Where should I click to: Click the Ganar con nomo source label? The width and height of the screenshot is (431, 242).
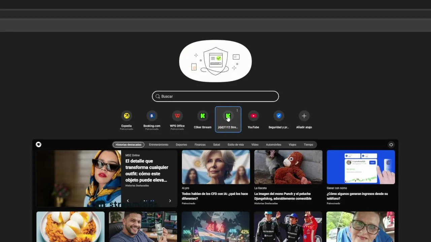pyautogui.click(x=337, y=188)
